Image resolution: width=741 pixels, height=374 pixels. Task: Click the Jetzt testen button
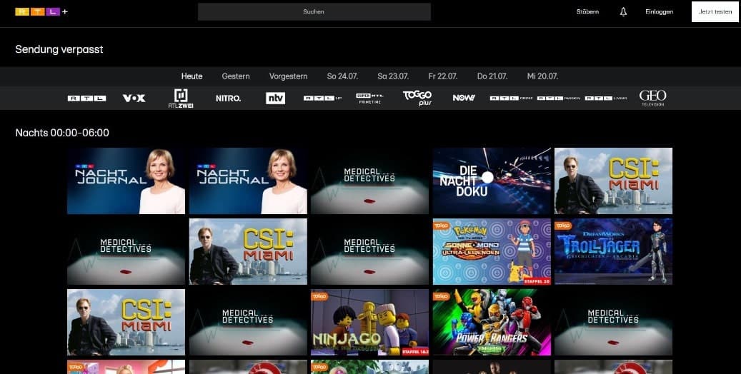coord(715,12)
